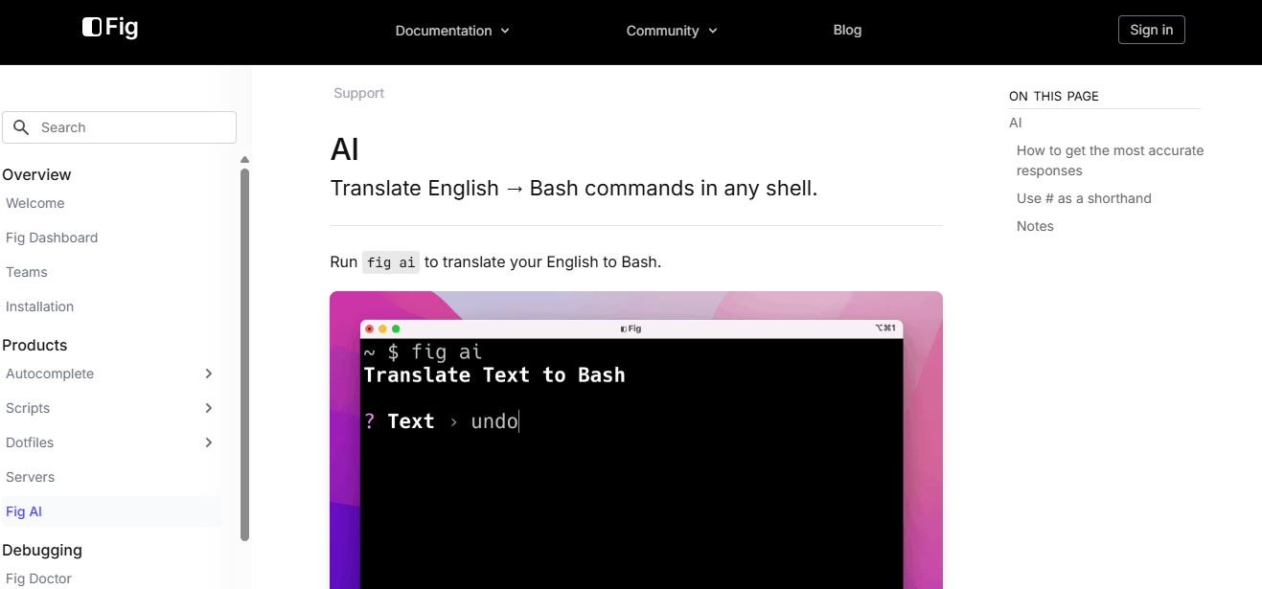Open the Autocomplete section link
1262x589 pixels.
point(50,374)
